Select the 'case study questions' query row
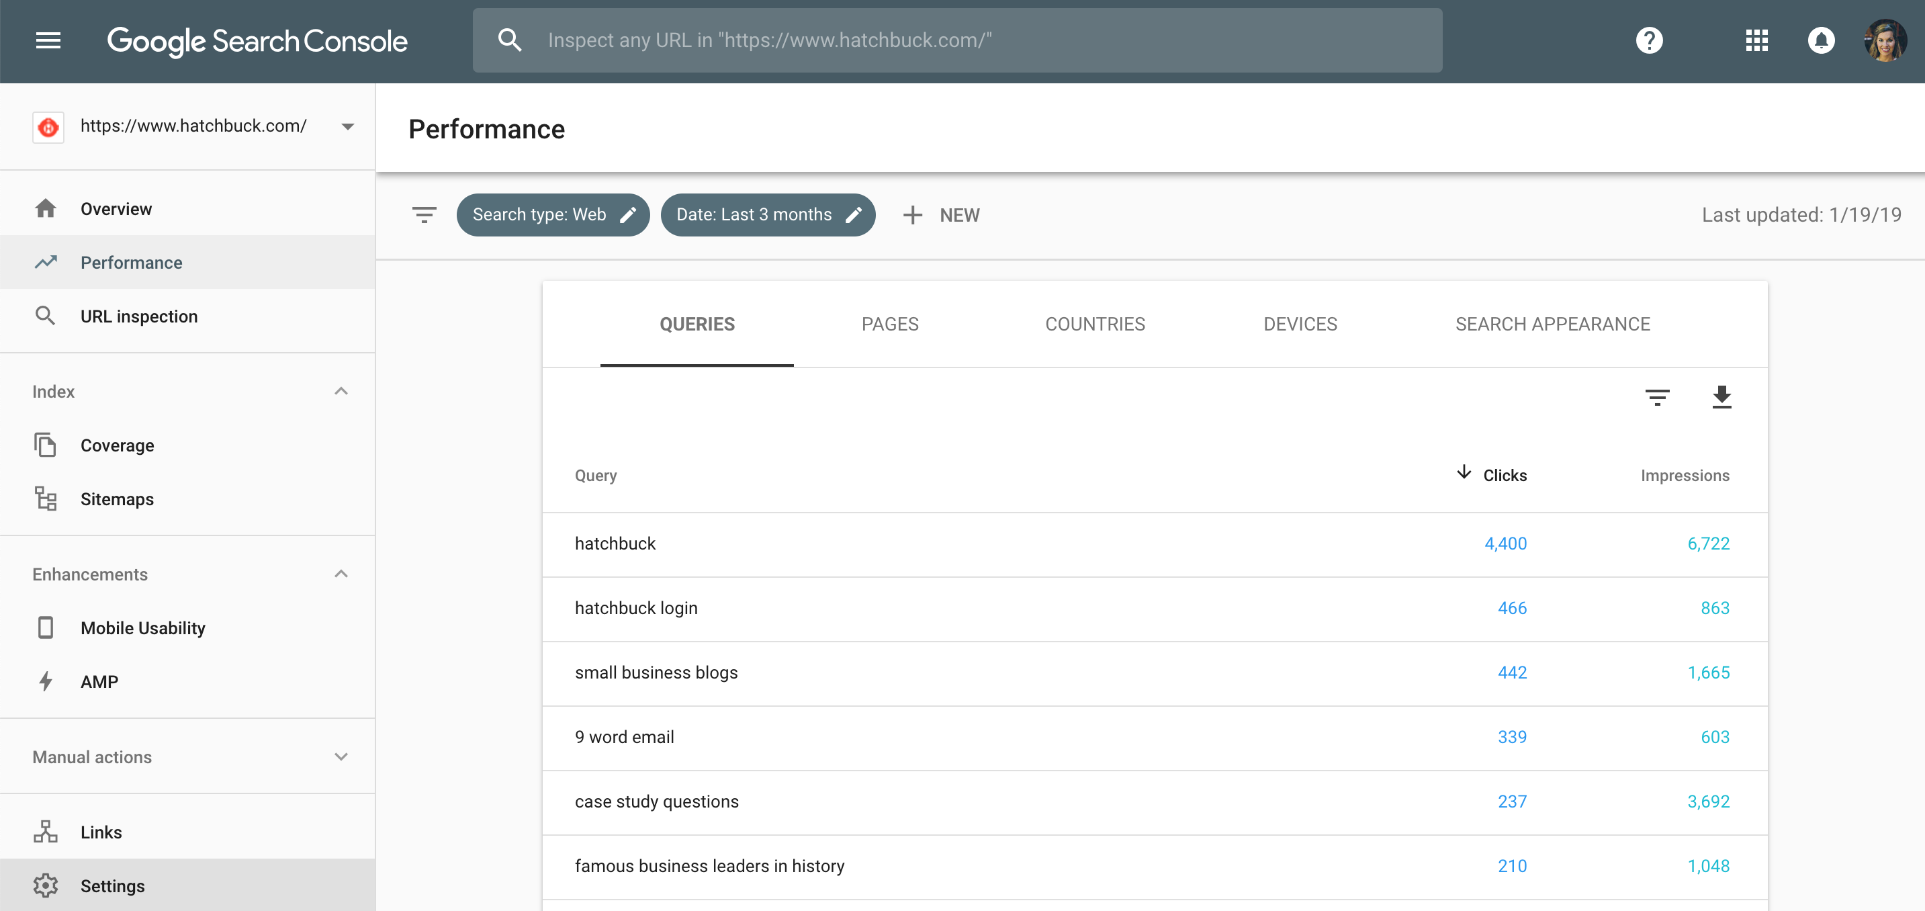The image size is (1925, 911). click(1155, 802)
